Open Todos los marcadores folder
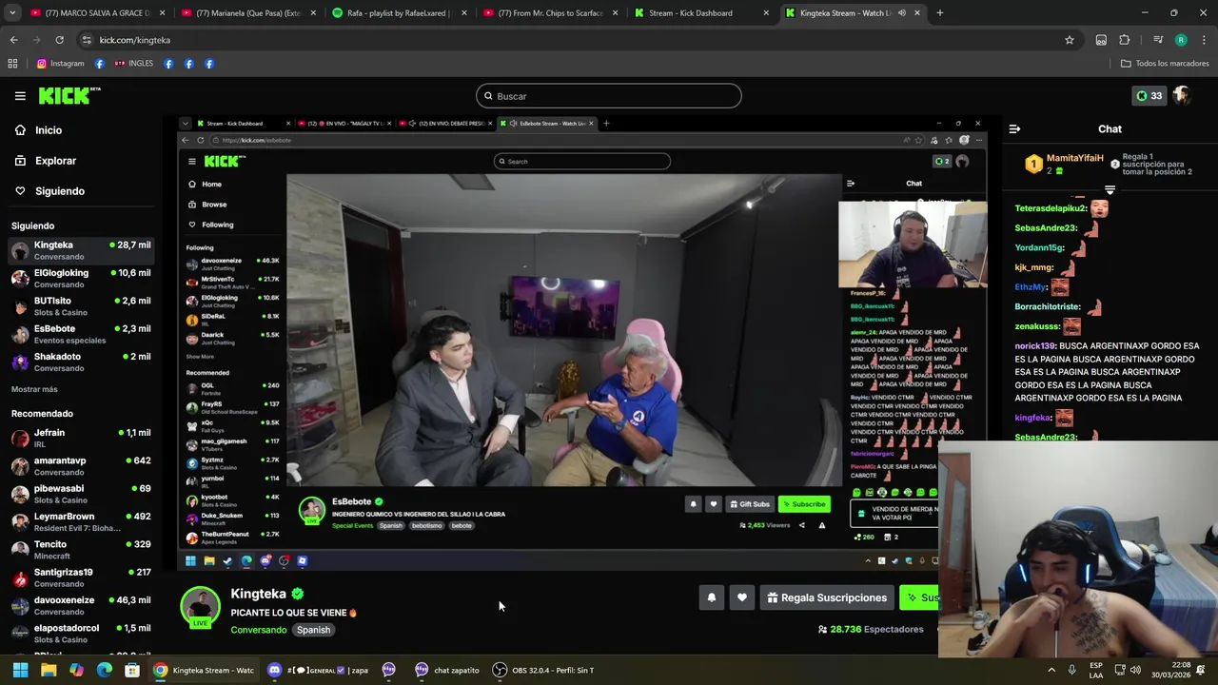Screen dimensions: 1218x685 tap(1165, 64)
